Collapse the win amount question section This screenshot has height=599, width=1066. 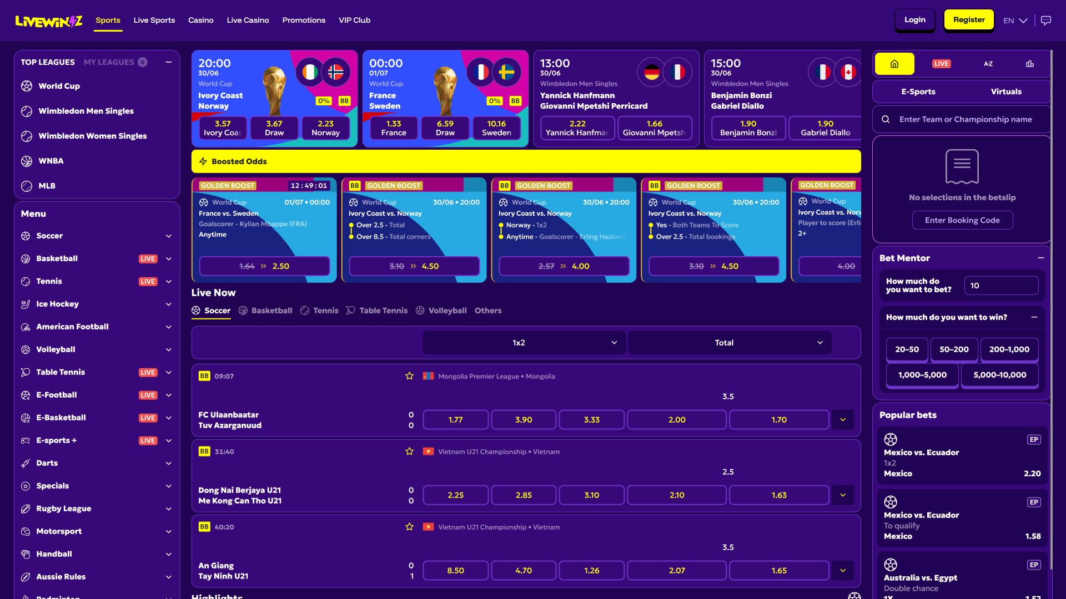point(1034,317)
